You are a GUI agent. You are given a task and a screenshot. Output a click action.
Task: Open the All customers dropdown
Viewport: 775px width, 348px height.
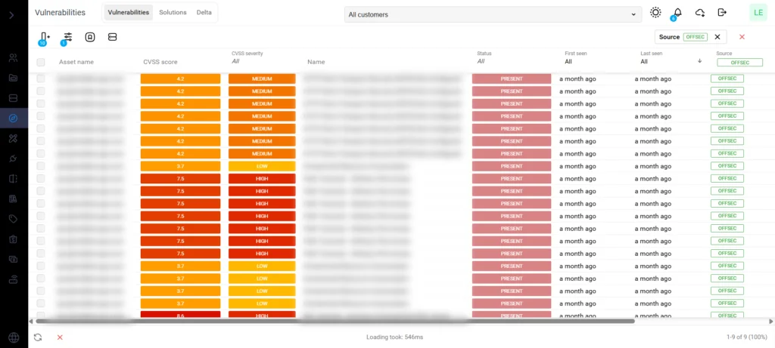click(492, 14)
